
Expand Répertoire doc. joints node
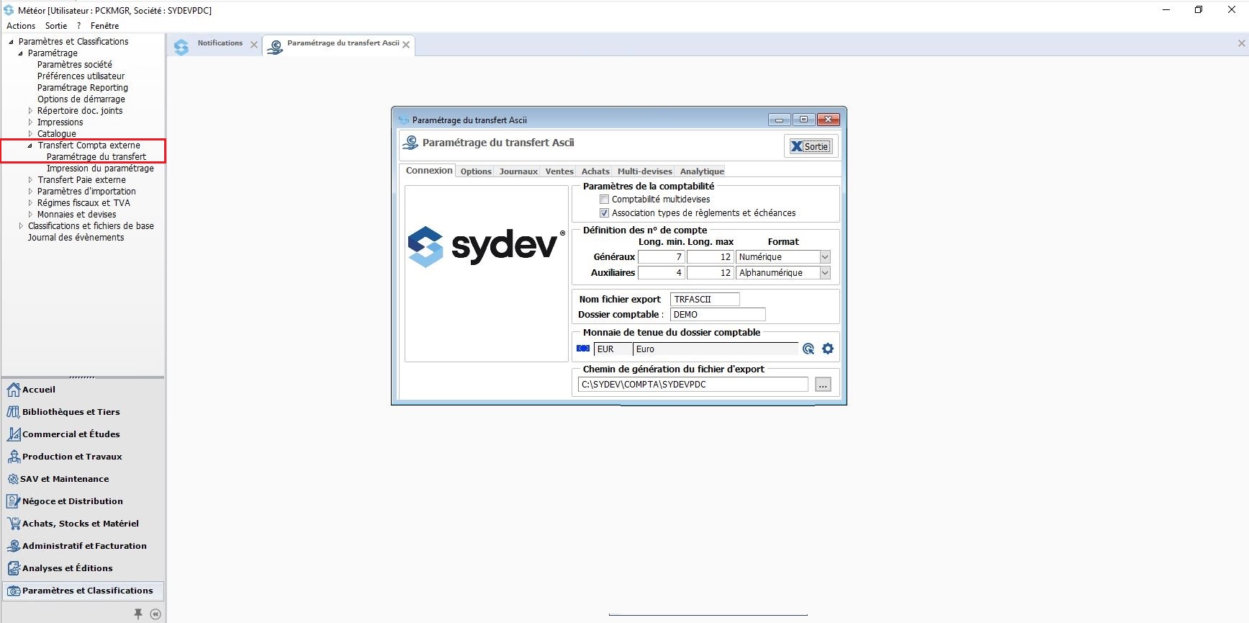30,111
